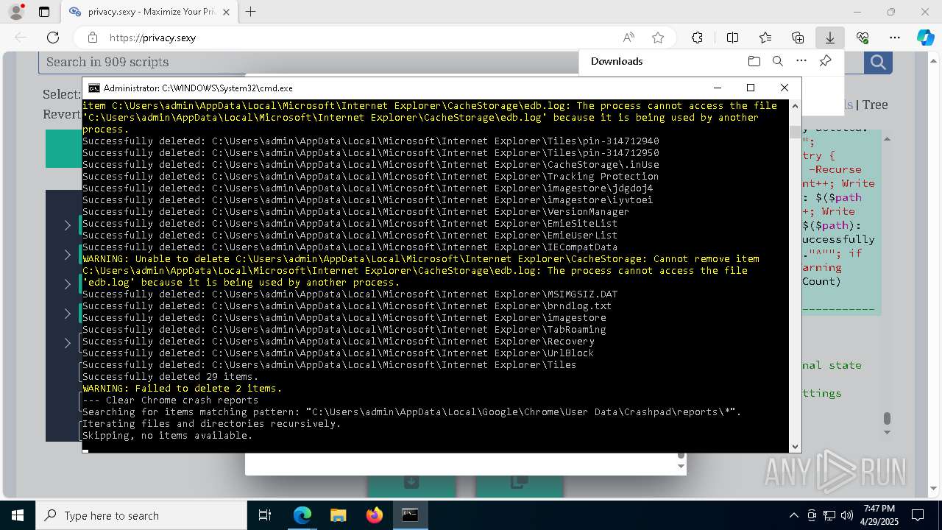Open the Extensions puzzle icon

coord(697,38)
